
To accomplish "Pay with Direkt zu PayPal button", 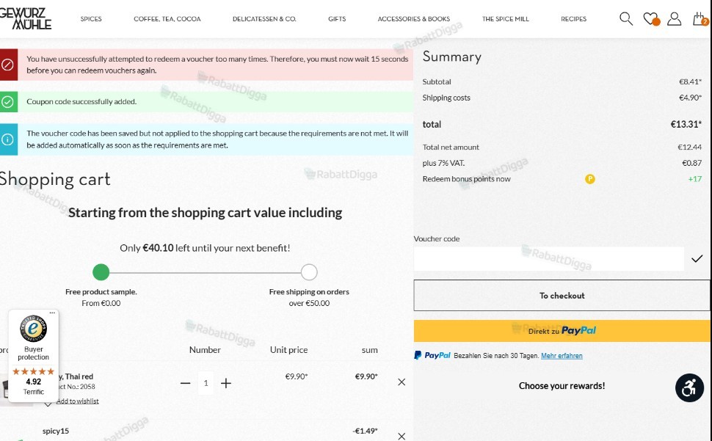I will 562,331.
